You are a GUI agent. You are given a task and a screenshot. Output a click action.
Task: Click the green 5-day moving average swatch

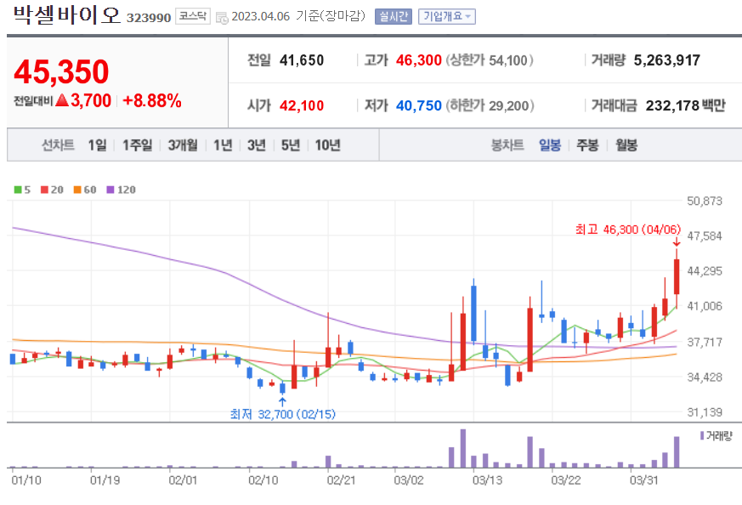point(18,190)
